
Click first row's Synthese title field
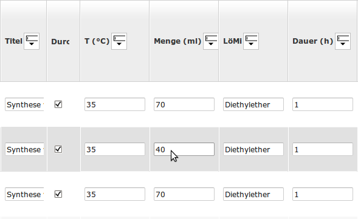(24, 104)
